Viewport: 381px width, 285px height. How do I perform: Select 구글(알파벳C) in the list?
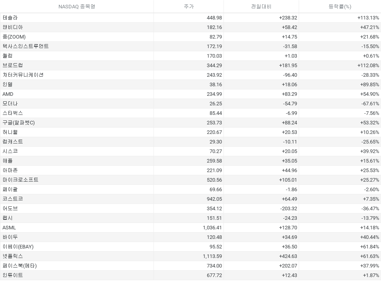(19, 123)
